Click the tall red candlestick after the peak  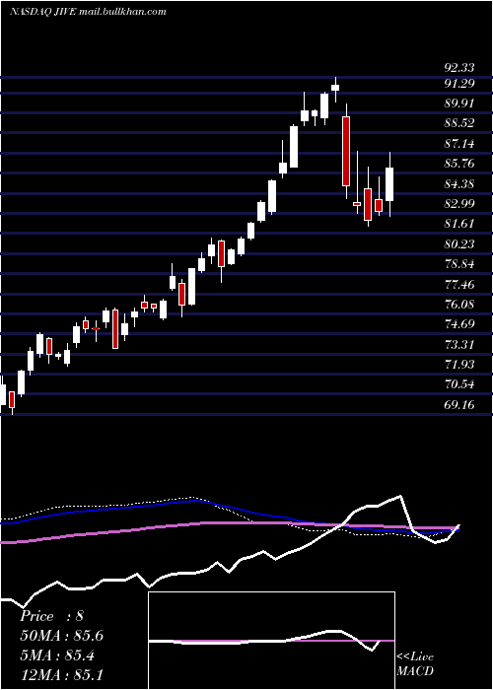coord(346,151)
